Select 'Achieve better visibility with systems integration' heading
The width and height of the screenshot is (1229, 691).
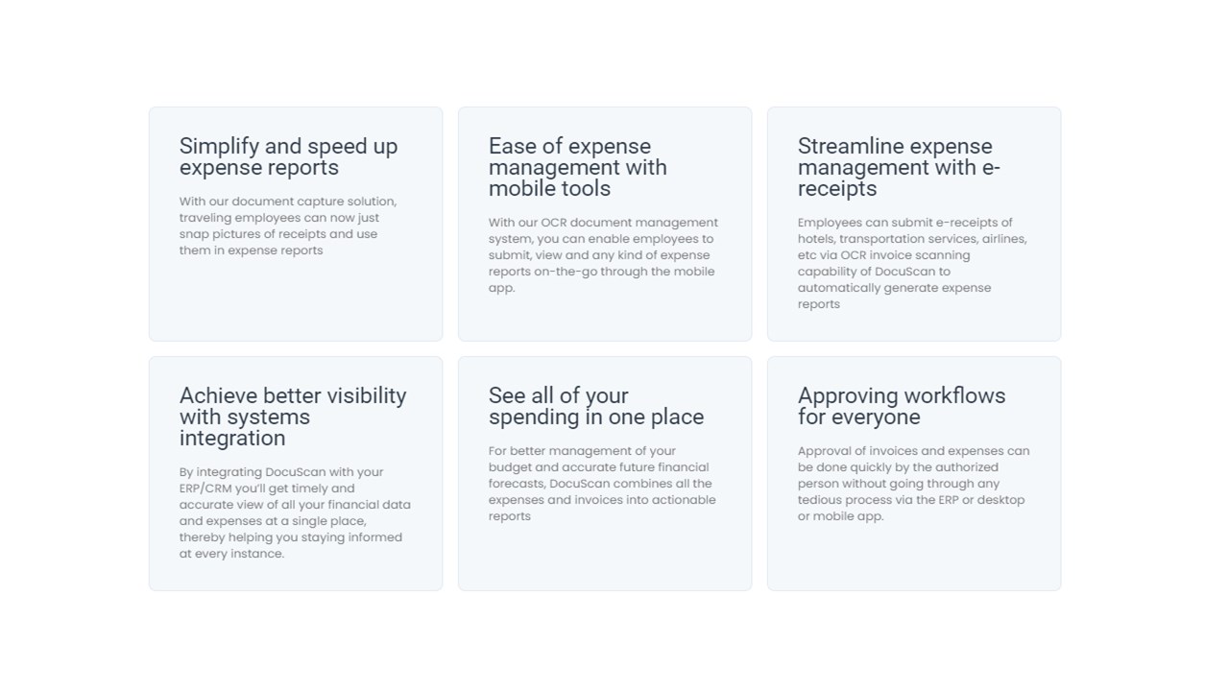pos(293,417)
